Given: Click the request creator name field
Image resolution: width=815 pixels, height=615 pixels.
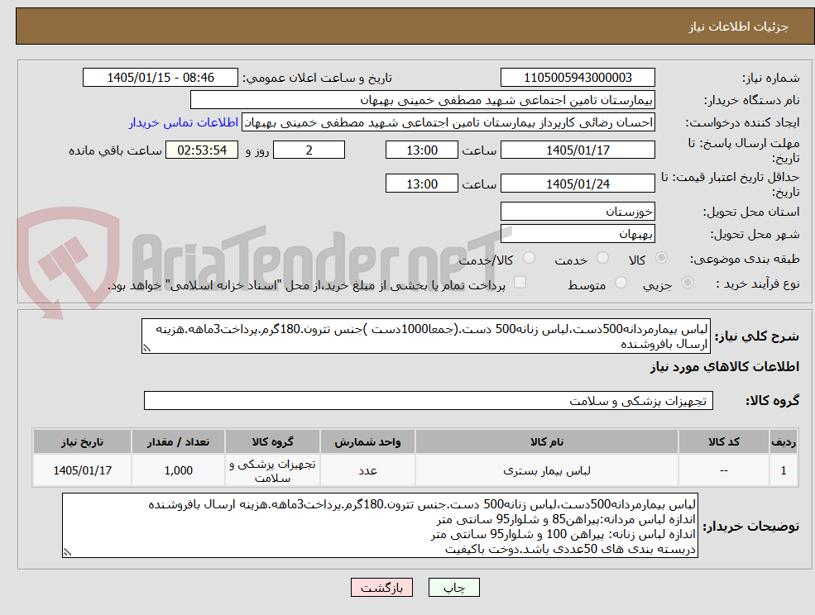Looking at the screenshot, I should click(448, 122).
